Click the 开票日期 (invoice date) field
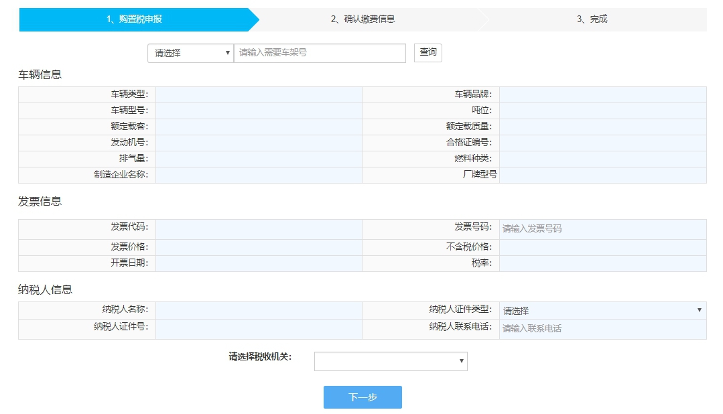Image resolution: width=723 pixels, height=414 pixels. [258, 262]
